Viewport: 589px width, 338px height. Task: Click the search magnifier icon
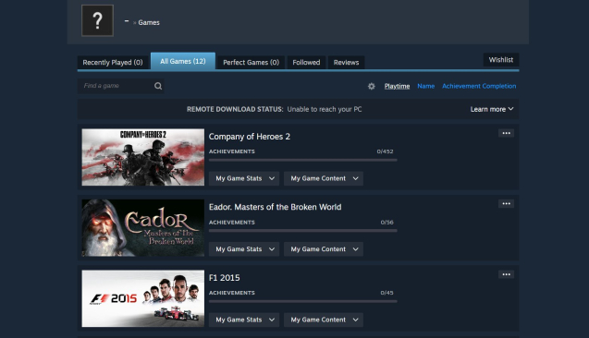coord(158,86)
